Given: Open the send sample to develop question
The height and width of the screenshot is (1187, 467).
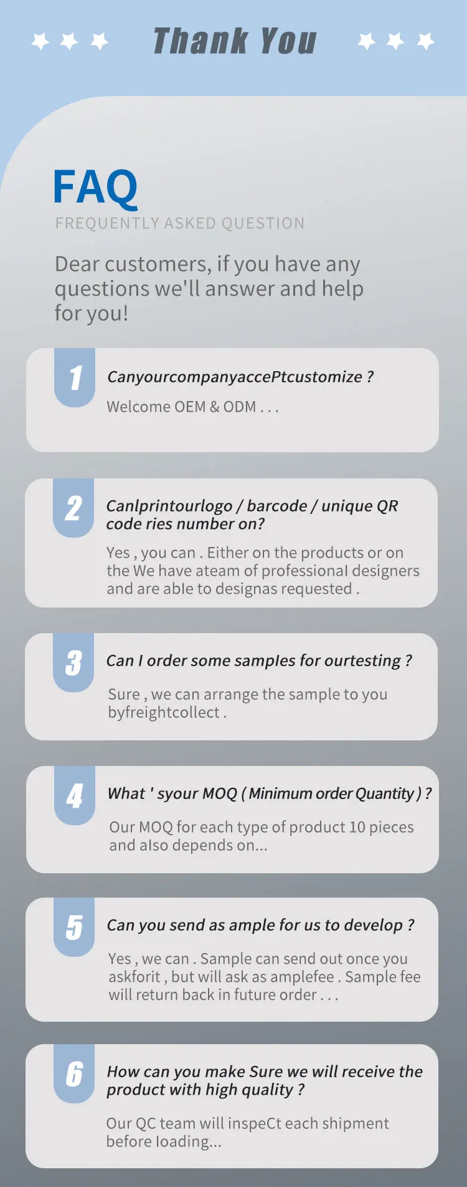Looking at the screenshot, I should [260, 925].
